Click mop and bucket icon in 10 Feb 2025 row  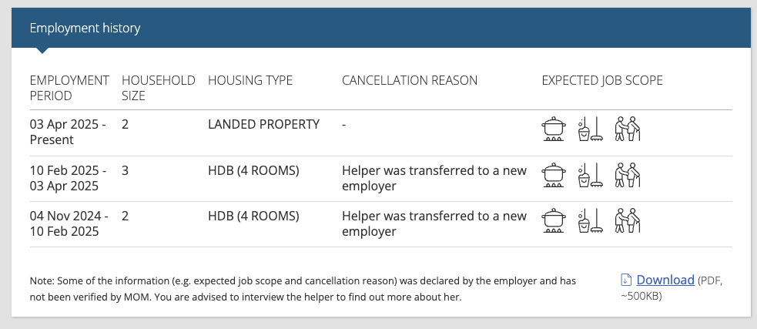point(591,175)
